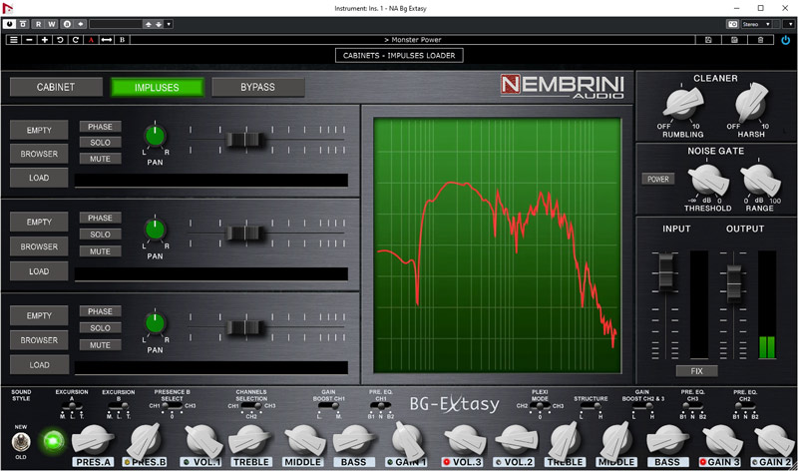Click the blue plugin power icon
The image size is (798, 471).
pos(786,40)
